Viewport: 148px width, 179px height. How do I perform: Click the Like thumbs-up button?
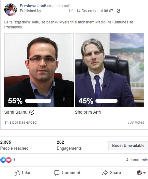click(22, 173)
